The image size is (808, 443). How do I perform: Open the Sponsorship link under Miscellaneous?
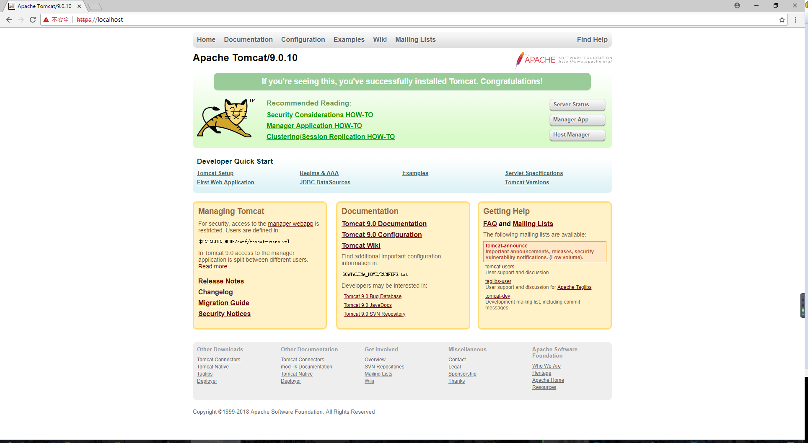point(462,374)
